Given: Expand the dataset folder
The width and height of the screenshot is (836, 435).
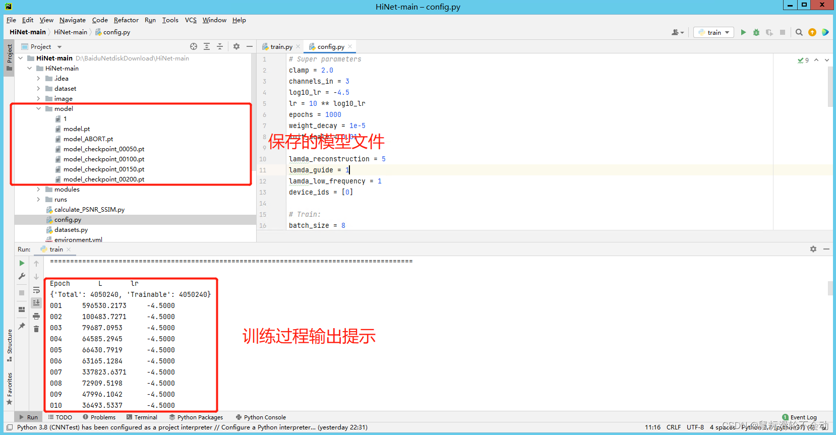Looking at the screenshot, I should (39, 88).
